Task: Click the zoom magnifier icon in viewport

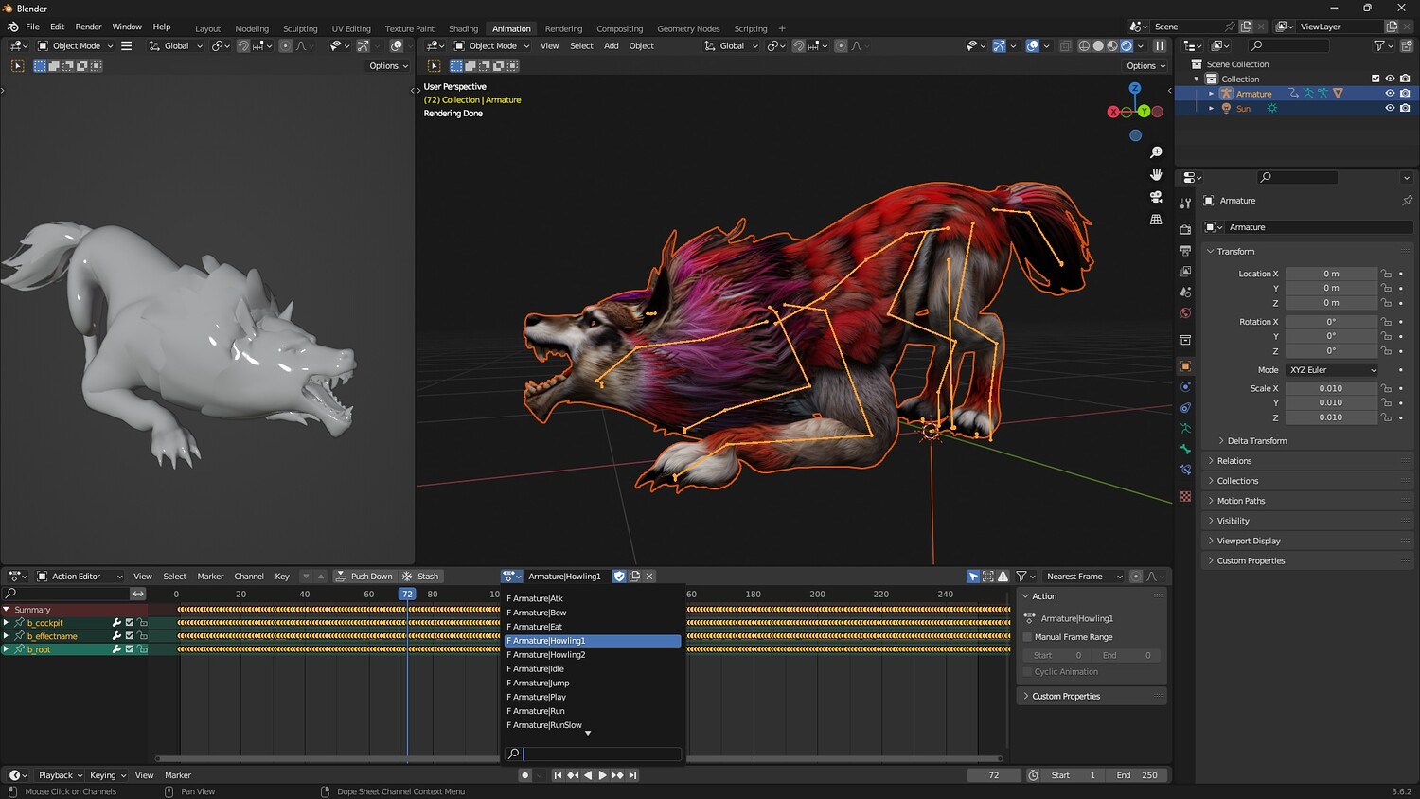Action: (x=1156, y=152)
